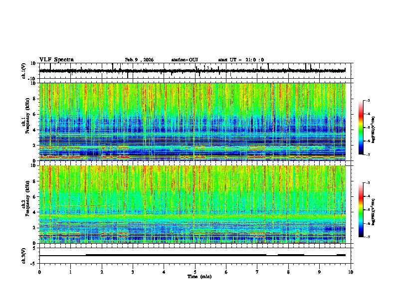Click the ch.2 spectrogram color scale bar

pos(361,209)
